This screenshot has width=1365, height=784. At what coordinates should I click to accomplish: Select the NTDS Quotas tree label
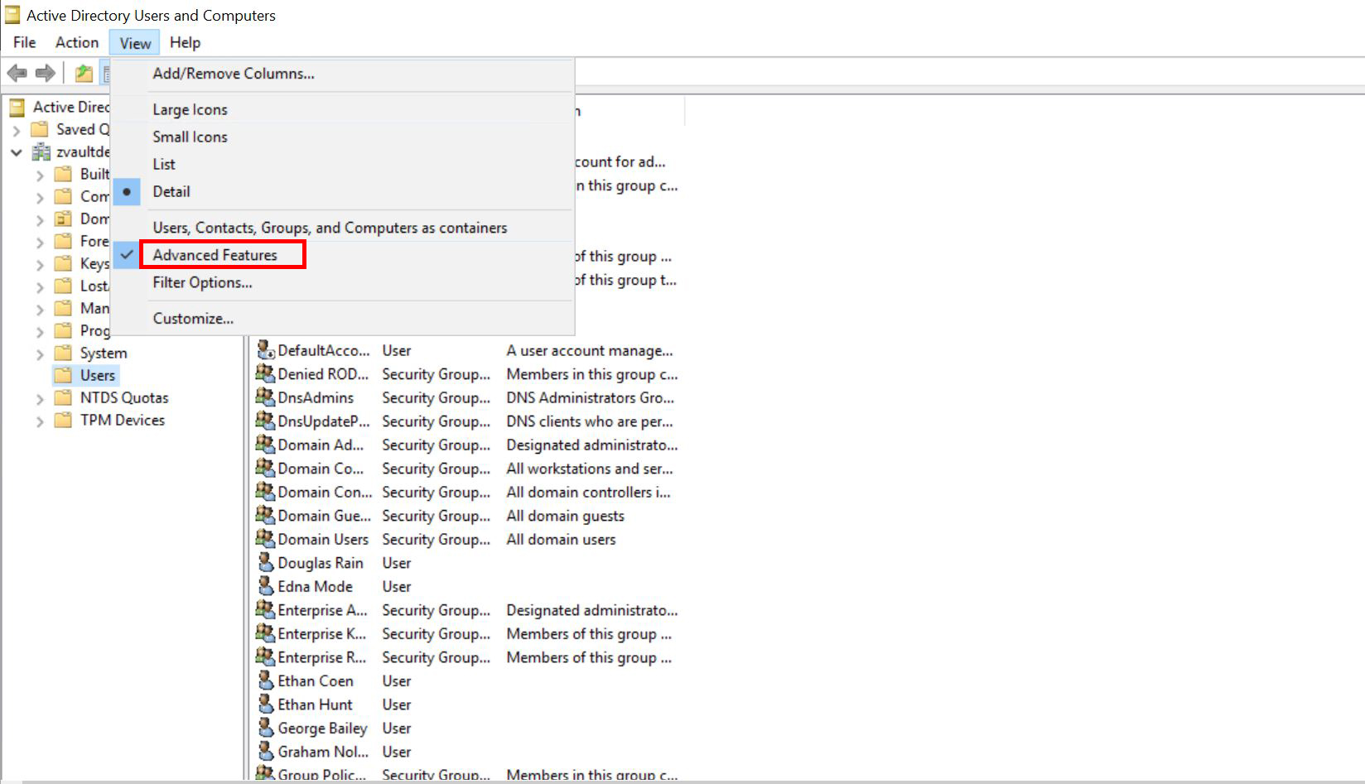(x=124, y=397)
